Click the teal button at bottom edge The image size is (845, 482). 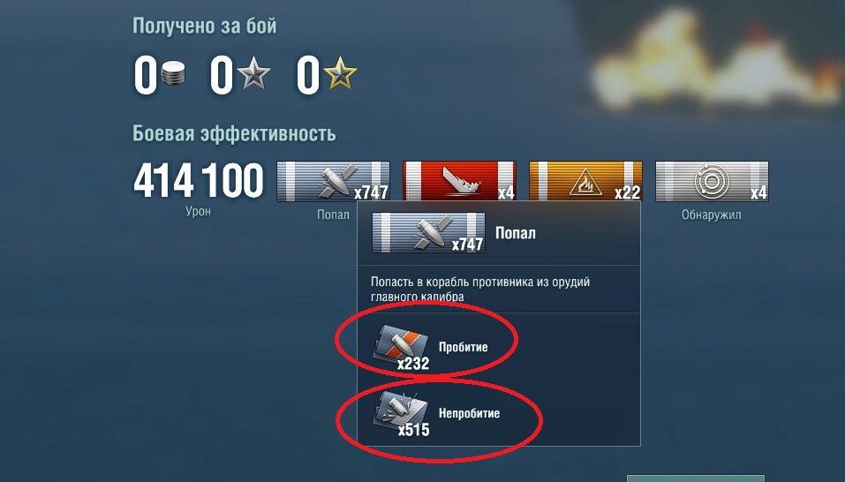[695, 478]
